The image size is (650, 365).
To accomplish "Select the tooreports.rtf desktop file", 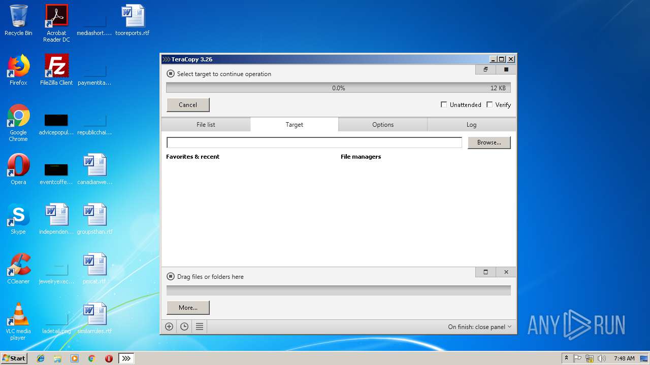I will 133,20.
